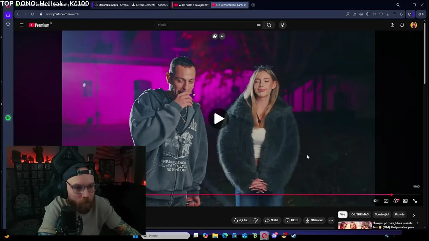Image resolution: width=429 pixels, height=241 pixels.
Task: Open a new browser tab
Action: coord(253,5)
